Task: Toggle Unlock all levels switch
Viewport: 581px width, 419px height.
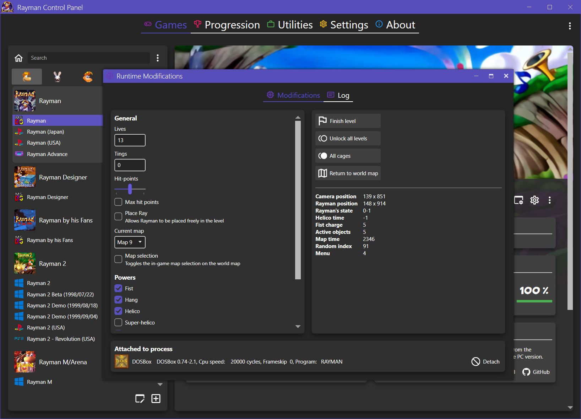Action: pyautogui.click(x=348, y=138)
